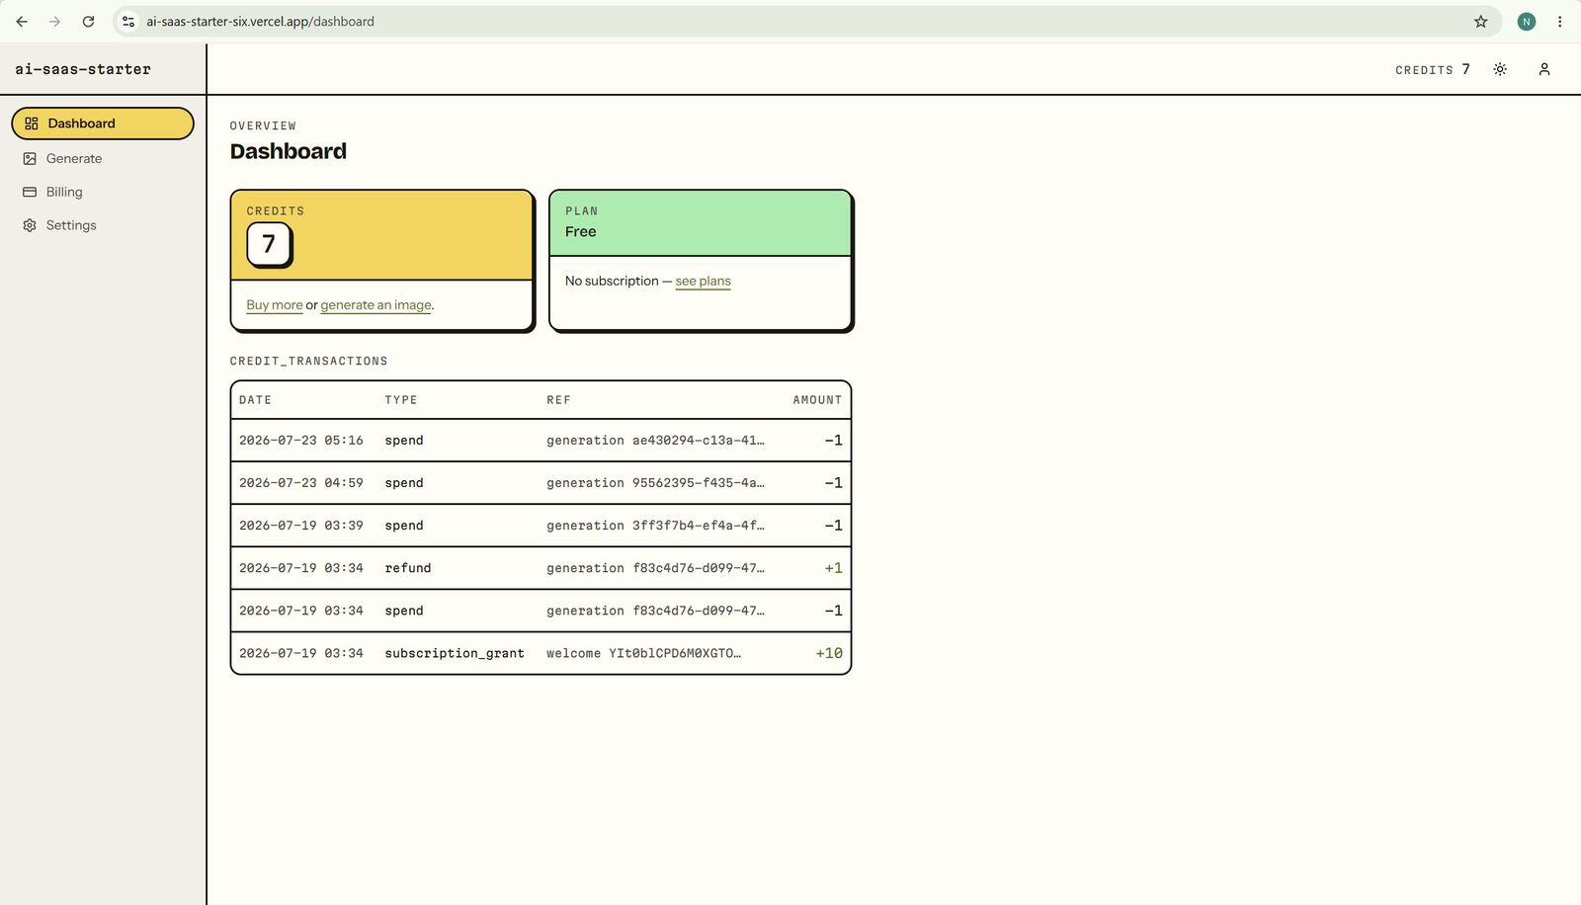Click ref welcome YIt0blCPD6M0XGTO…
This screenshot has width=1581, height=905.
click(x=643, y=653)
